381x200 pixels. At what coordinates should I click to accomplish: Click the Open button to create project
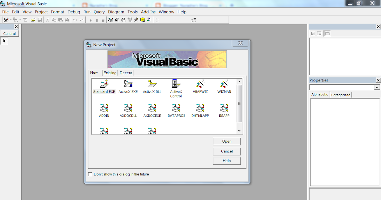pos(227,141)
